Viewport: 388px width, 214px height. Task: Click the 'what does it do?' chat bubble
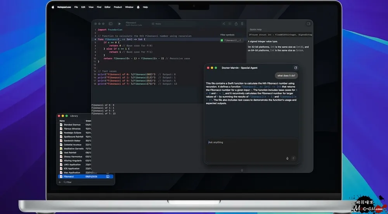click(286, 76)
